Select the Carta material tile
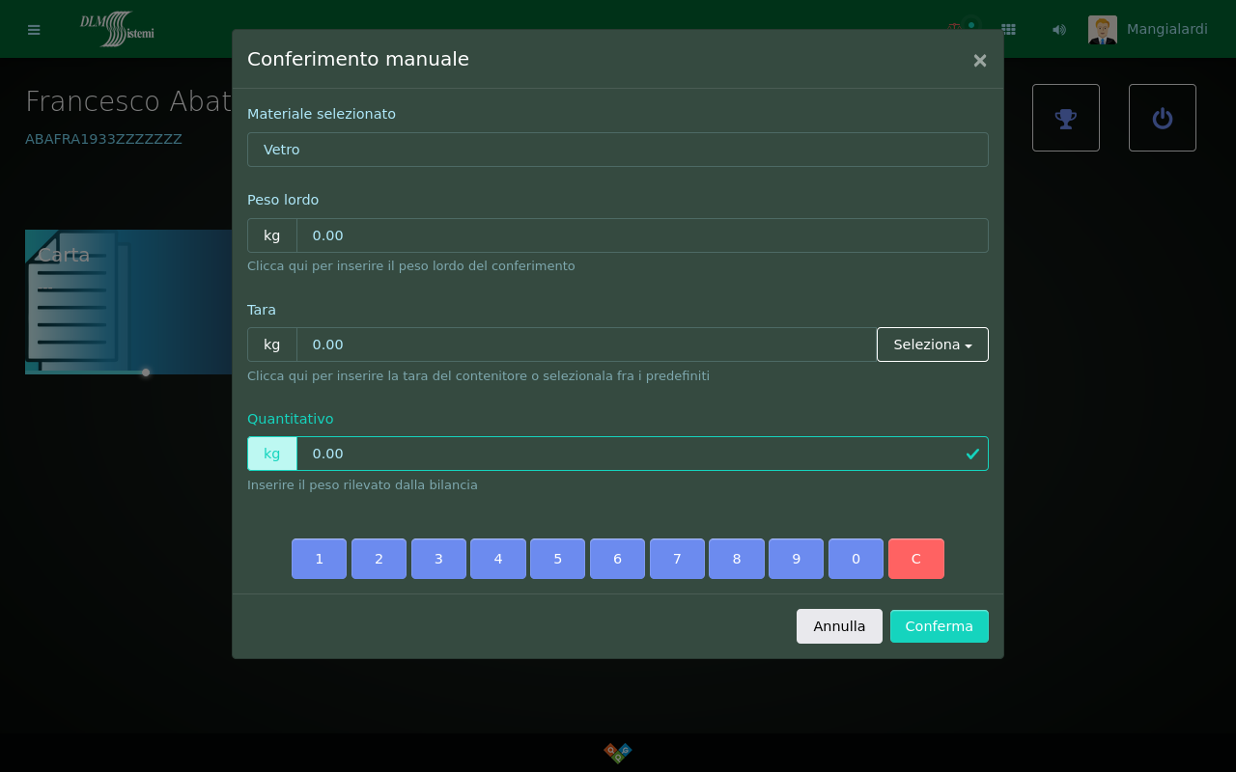This screenshot has width=1236, height=772. coord(127,301)
